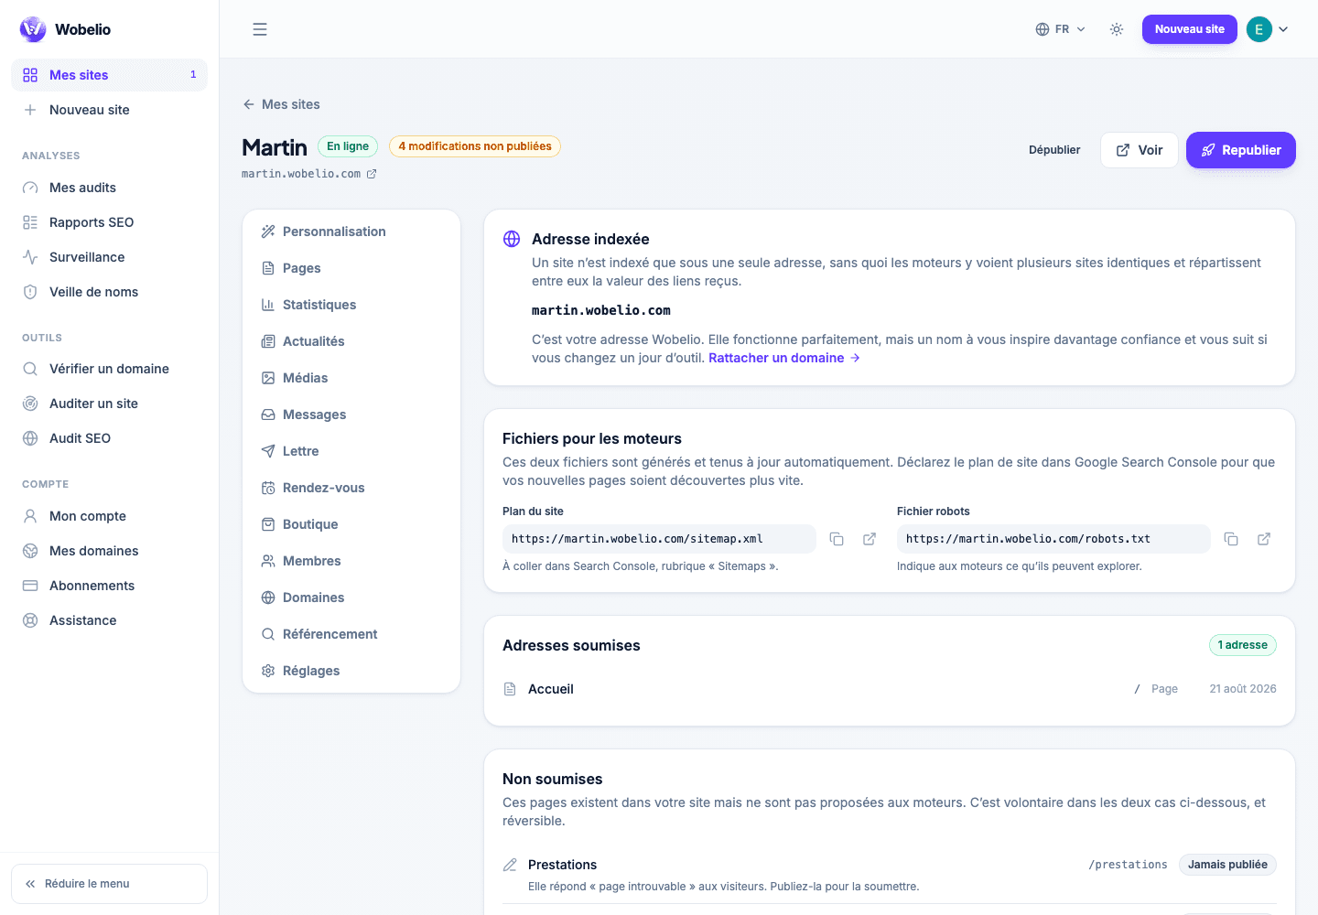Click the Wobelio logo icon

[33, 29]
